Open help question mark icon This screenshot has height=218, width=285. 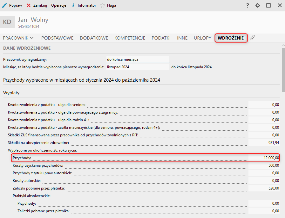247,5
